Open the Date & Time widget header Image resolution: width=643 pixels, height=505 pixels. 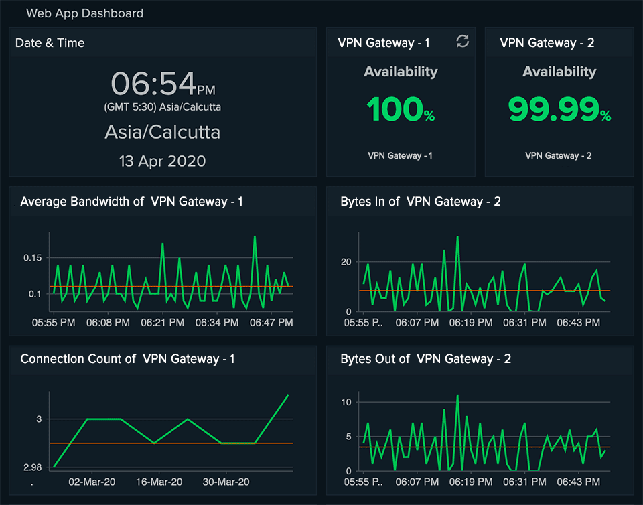[50, 42]
